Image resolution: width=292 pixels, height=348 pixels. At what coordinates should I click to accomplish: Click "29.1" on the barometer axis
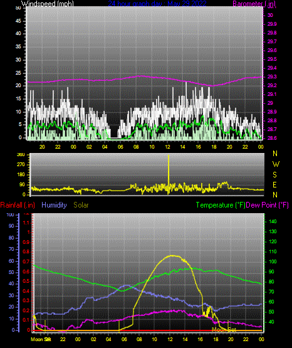[272, 94]
